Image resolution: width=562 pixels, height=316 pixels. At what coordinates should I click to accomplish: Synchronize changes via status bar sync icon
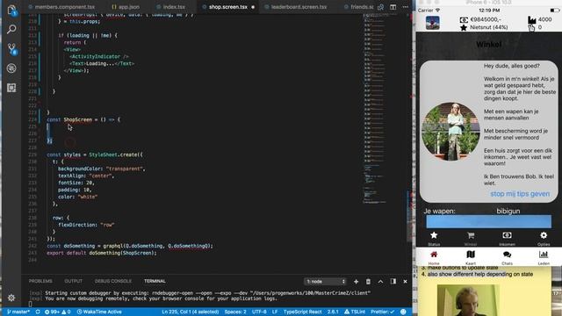38,312
